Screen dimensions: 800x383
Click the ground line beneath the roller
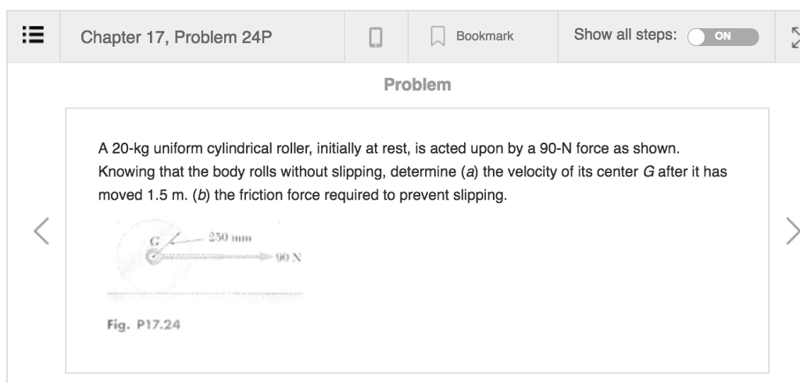point(204,294)
